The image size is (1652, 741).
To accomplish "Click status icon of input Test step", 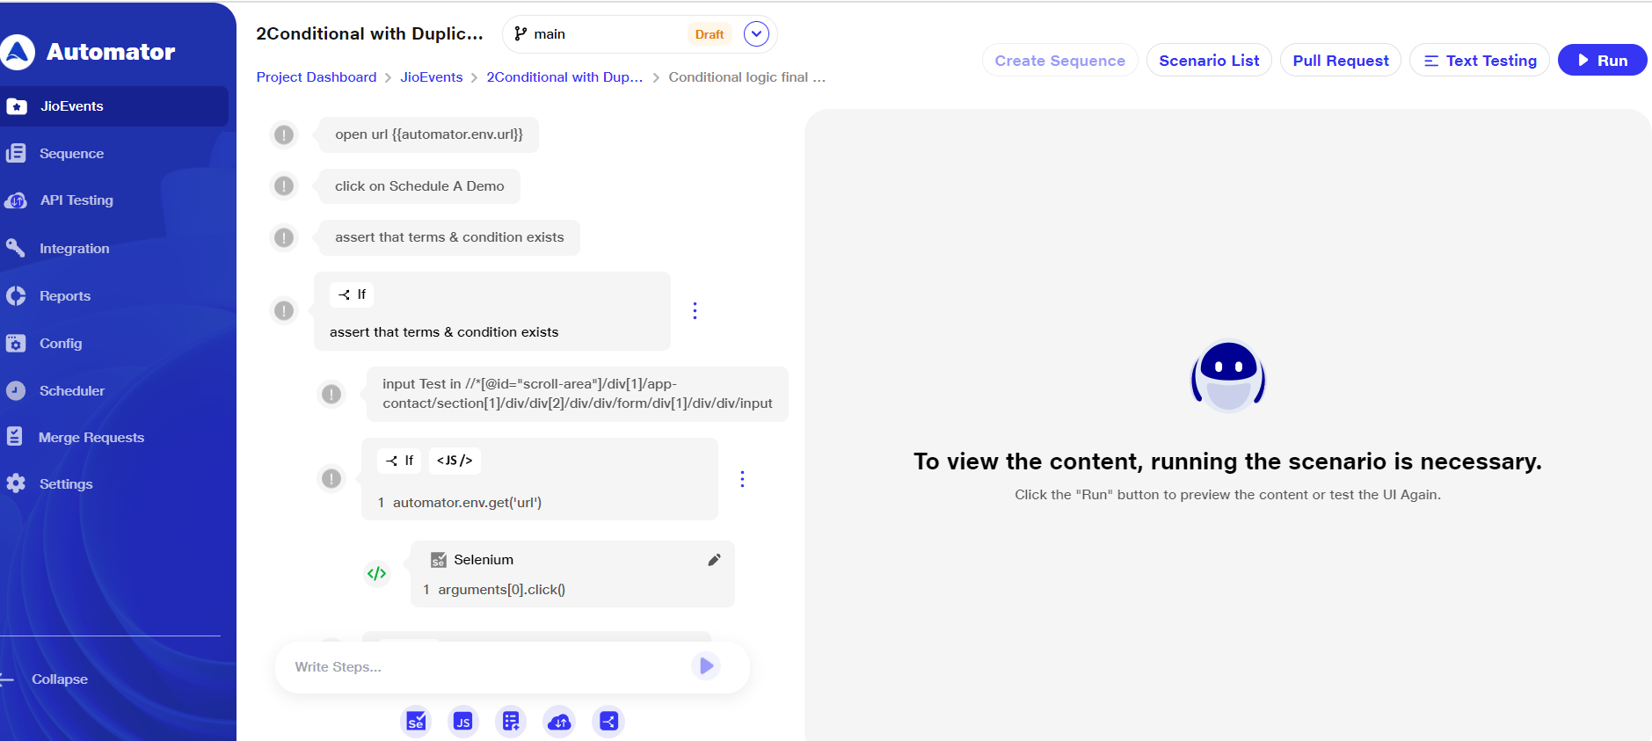I will 331,394.
